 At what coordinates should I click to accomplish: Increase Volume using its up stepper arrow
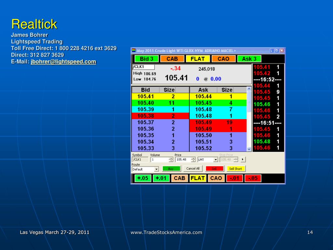[171, 158]
